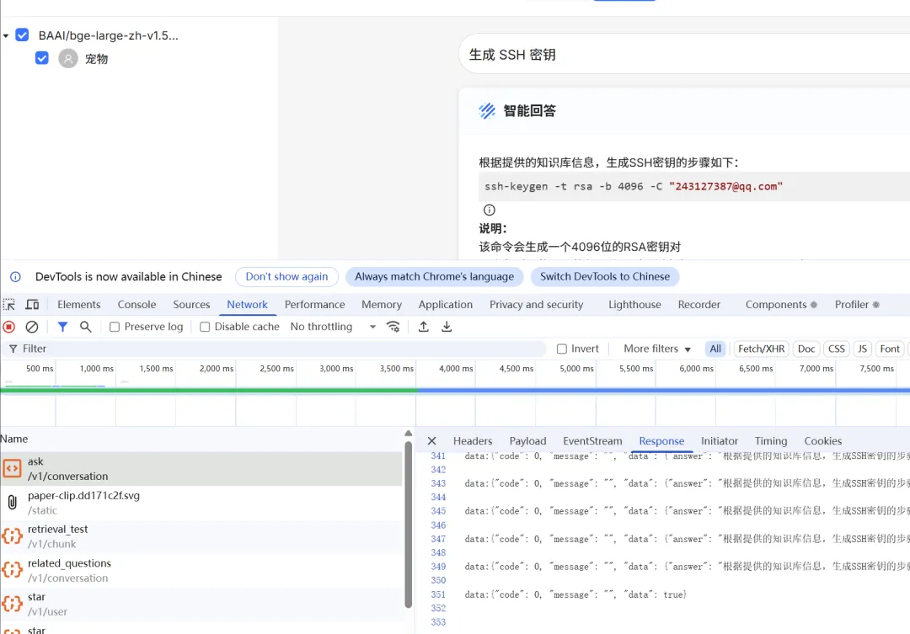Open network conditions wifi icon

[x=393, y=328]
